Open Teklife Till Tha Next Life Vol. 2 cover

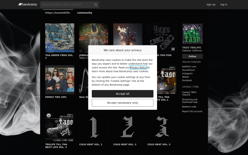point(60,127)
